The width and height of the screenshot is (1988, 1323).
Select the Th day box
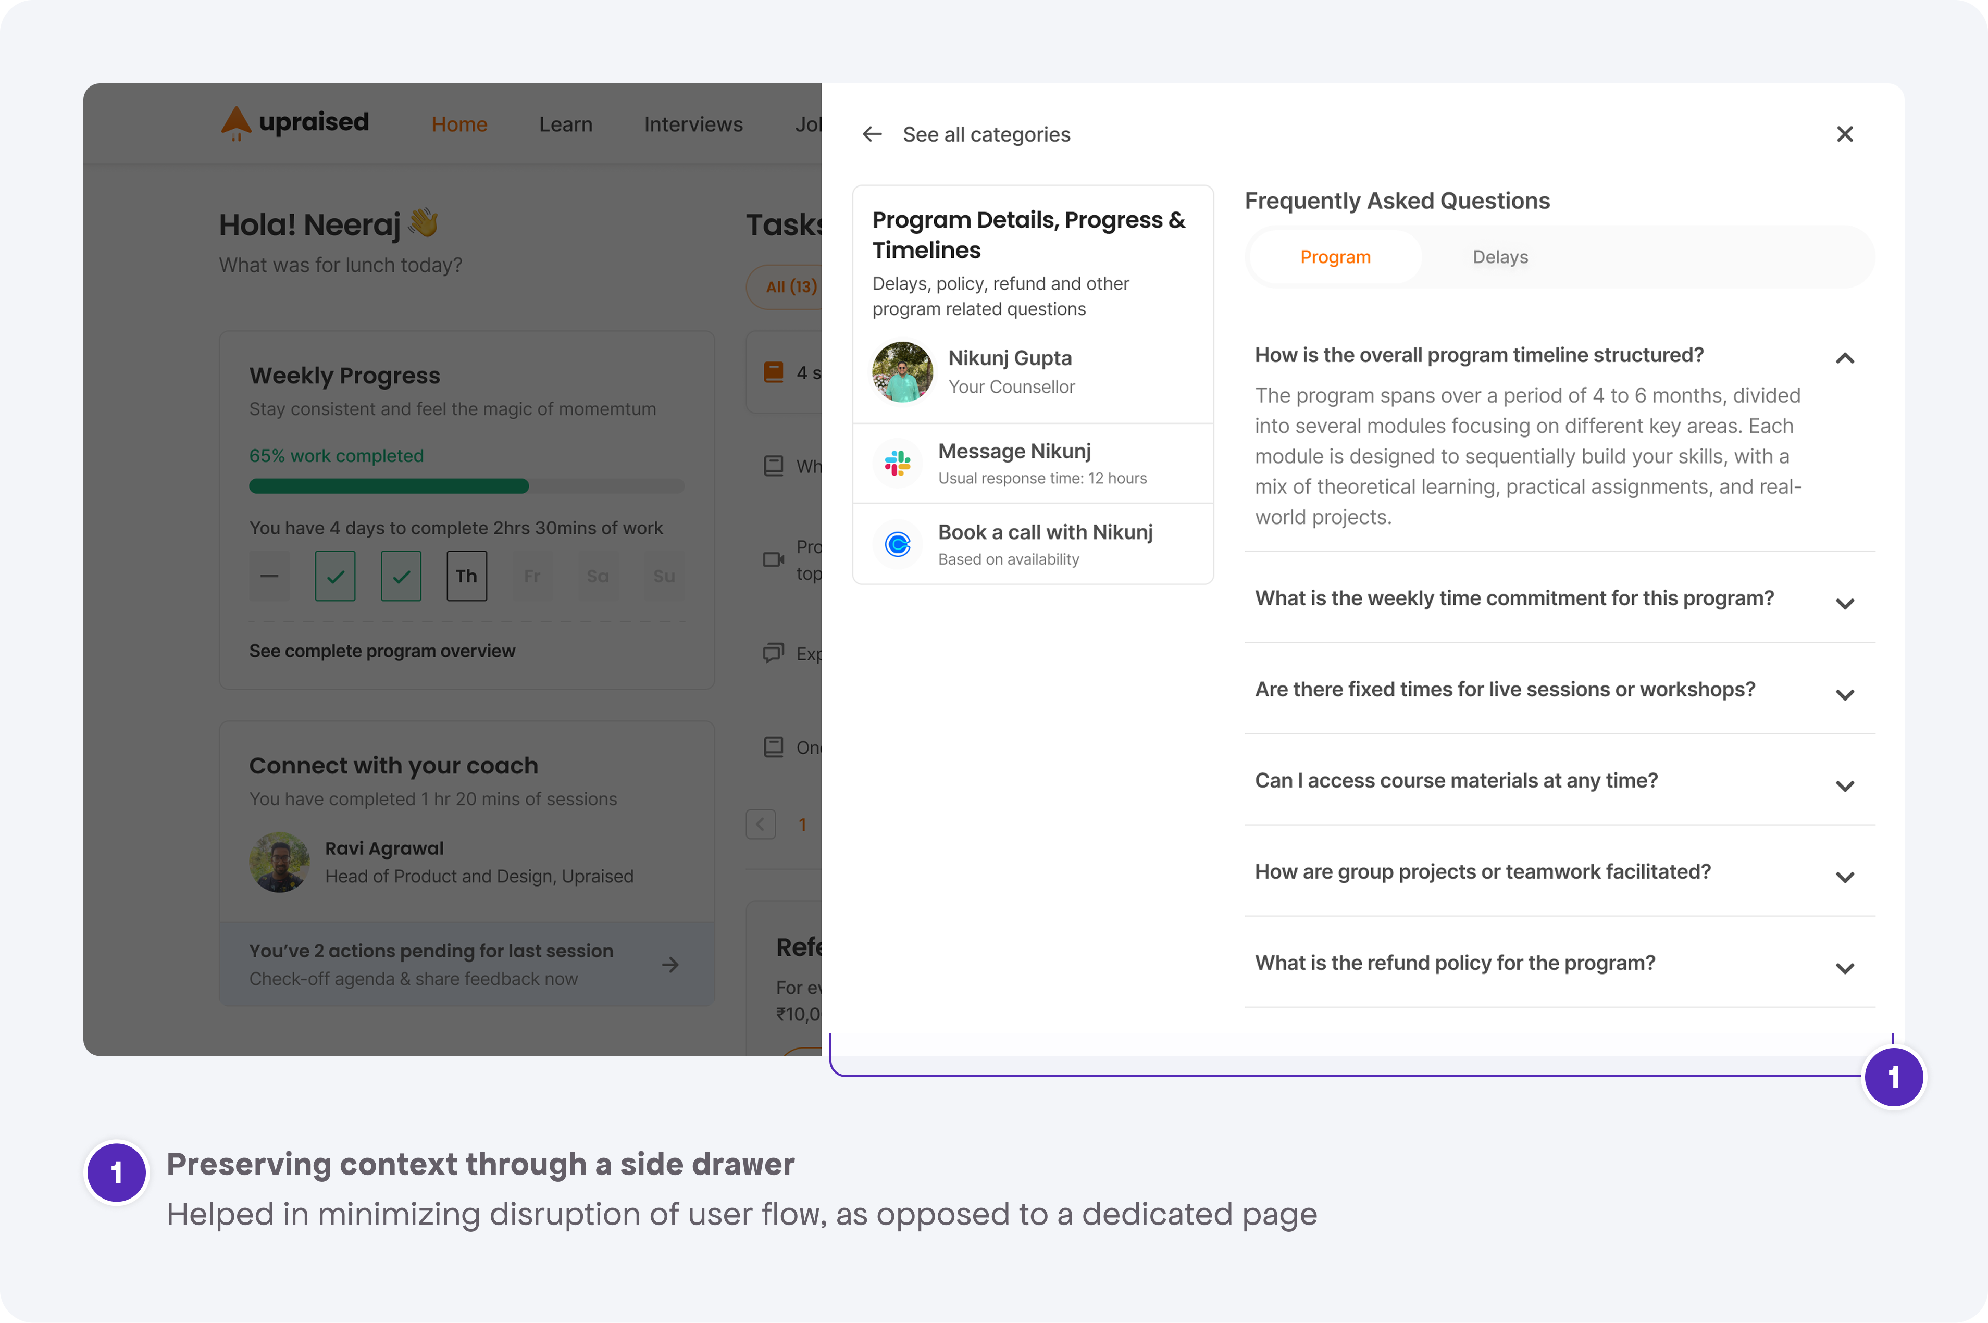pyautogui.click(x=467, y=576)
